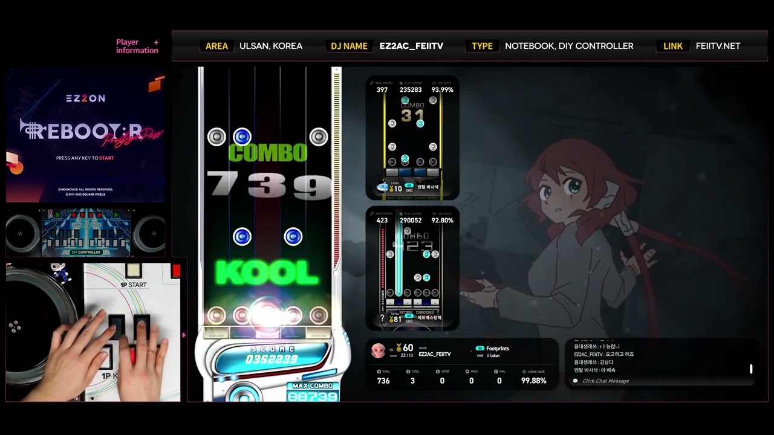The image size is (774, 435).
Task: Click the KOOL judgement text
Action: point(267,273)
